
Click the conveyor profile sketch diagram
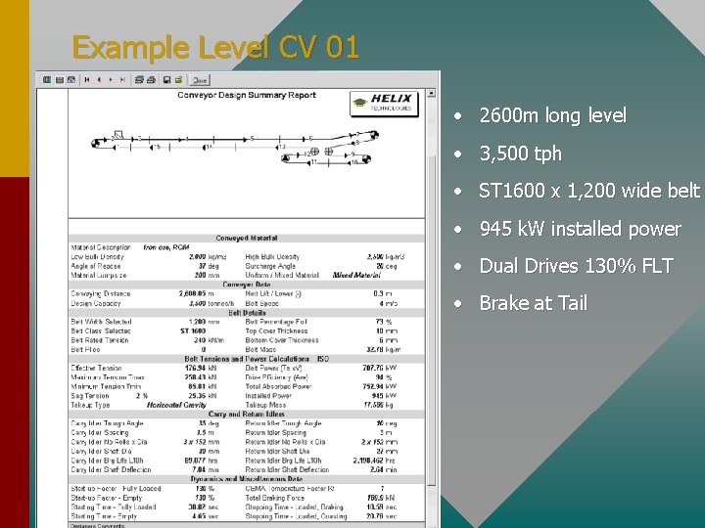[236, 149]
